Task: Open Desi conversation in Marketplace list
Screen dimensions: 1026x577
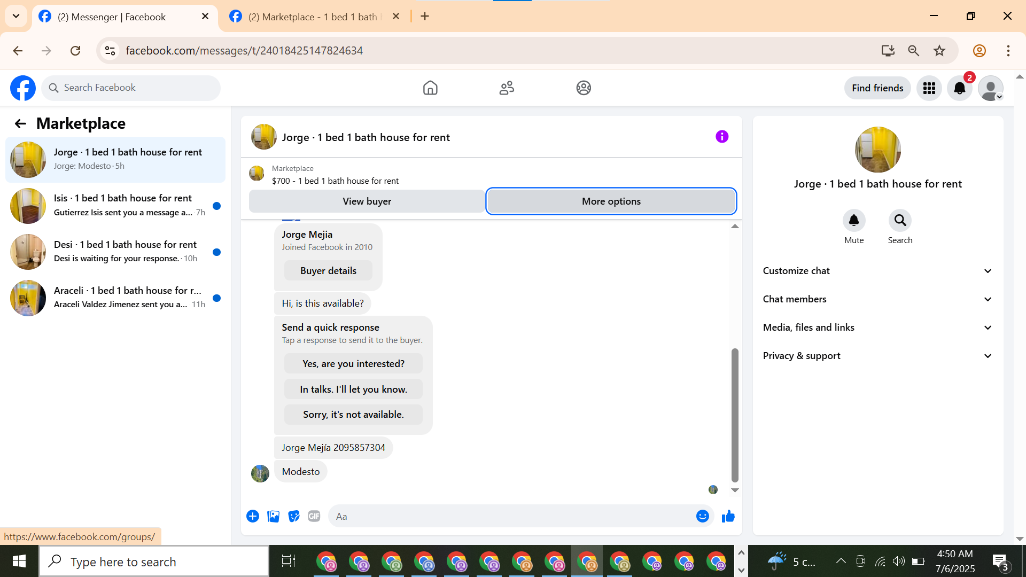Action: coord(115,252)
